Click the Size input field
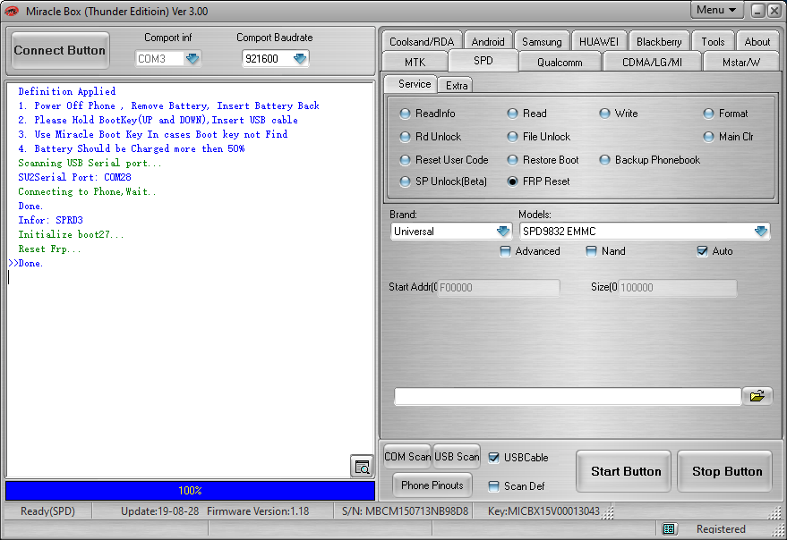Viewport: 787px width, 540px height. pyautogui.click(x=678, y=287)
